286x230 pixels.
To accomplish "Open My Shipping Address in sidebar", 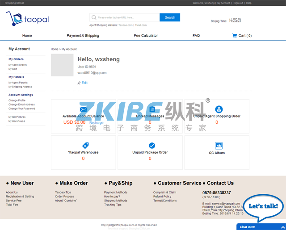I will [x=20, y=87].
